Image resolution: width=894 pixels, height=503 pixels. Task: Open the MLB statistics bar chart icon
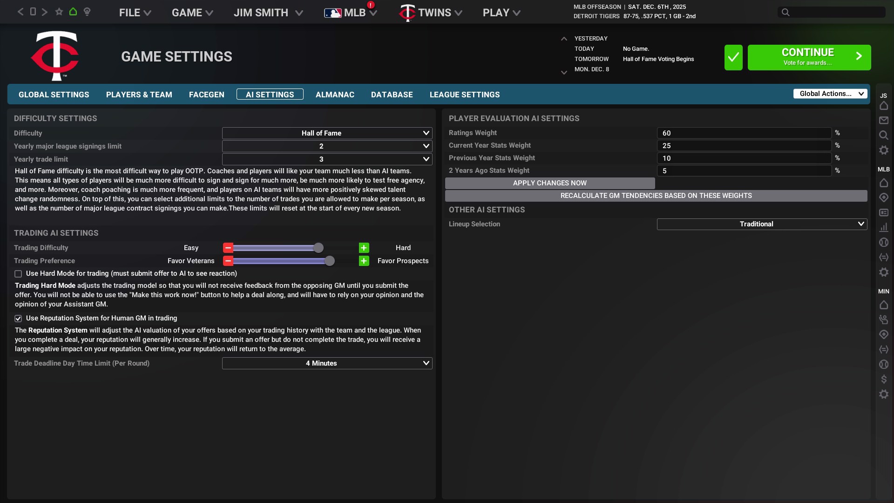tap(883, 227)
